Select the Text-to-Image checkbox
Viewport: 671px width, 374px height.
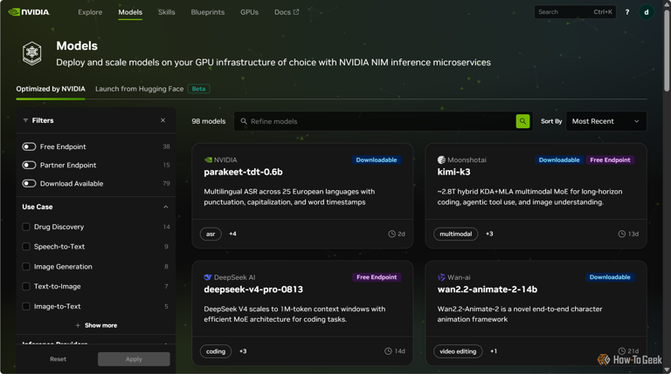tap(26, 286)
